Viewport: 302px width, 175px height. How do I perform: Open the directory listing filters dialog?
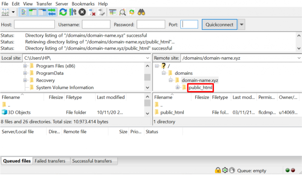[x=113, y=12]
